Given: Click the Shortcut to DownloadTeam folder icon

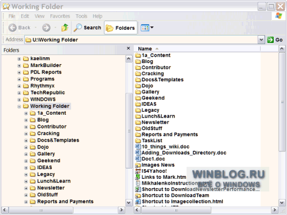Looking at the screenshot, I should click(138, 196).
